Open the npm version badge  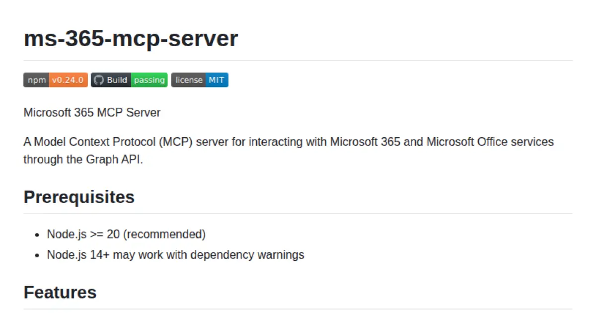point(55,79)
